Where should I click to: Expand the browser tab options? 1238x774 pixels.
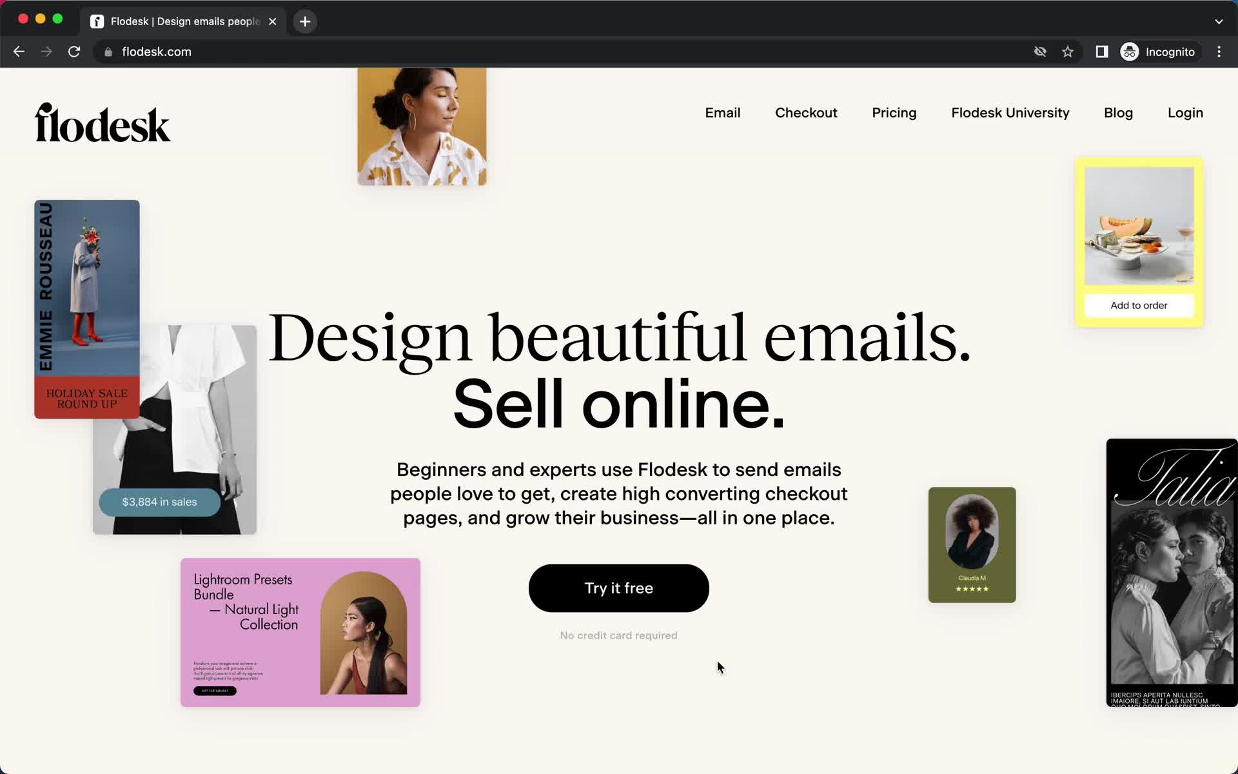1219,21
